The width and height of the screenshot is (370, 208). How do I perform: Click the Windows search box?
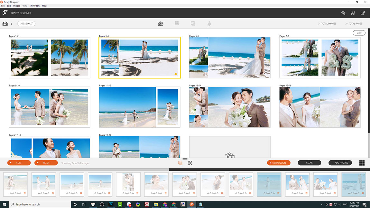pos(40,204)
